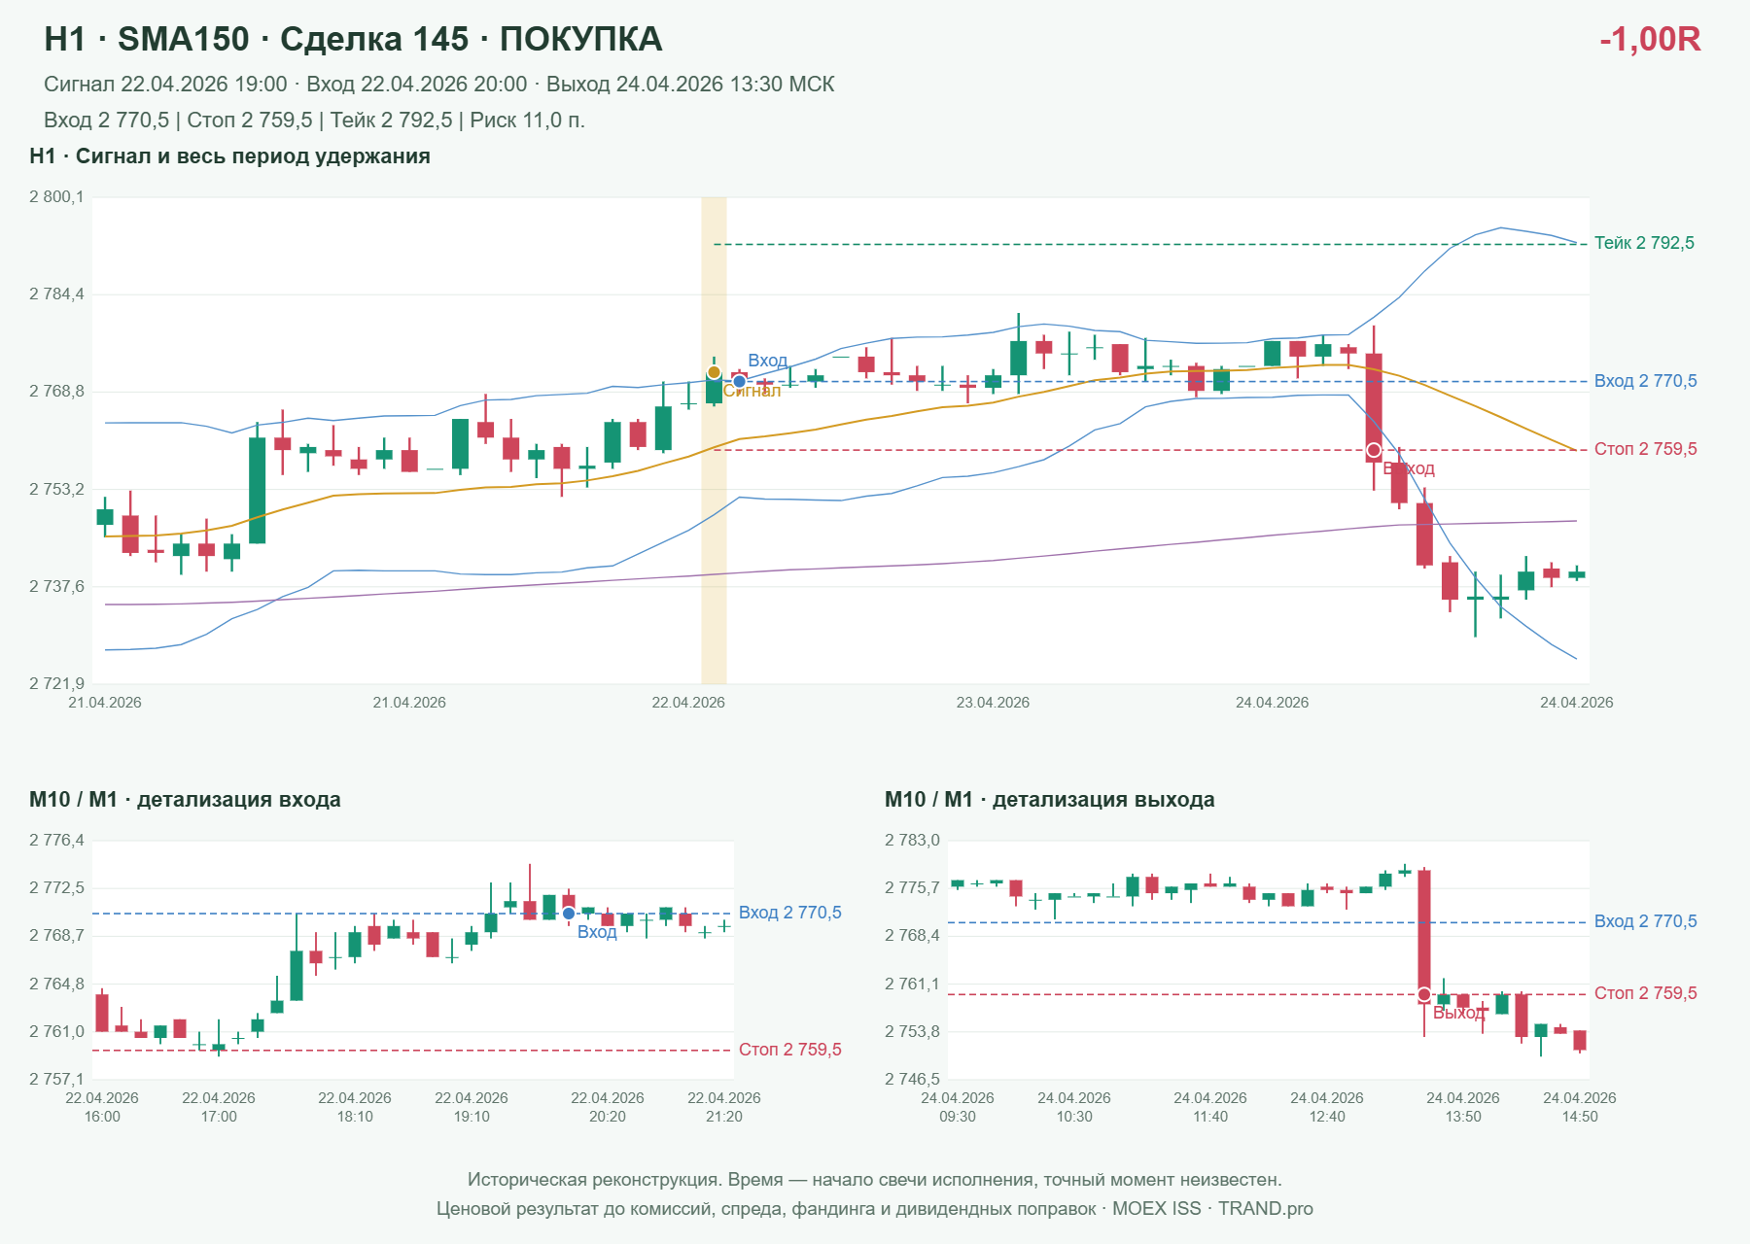This screenshot has height=1244, width=1750.
Task: Click the 22.04.2026 16:00 time label
Action: coord(102,1107)
